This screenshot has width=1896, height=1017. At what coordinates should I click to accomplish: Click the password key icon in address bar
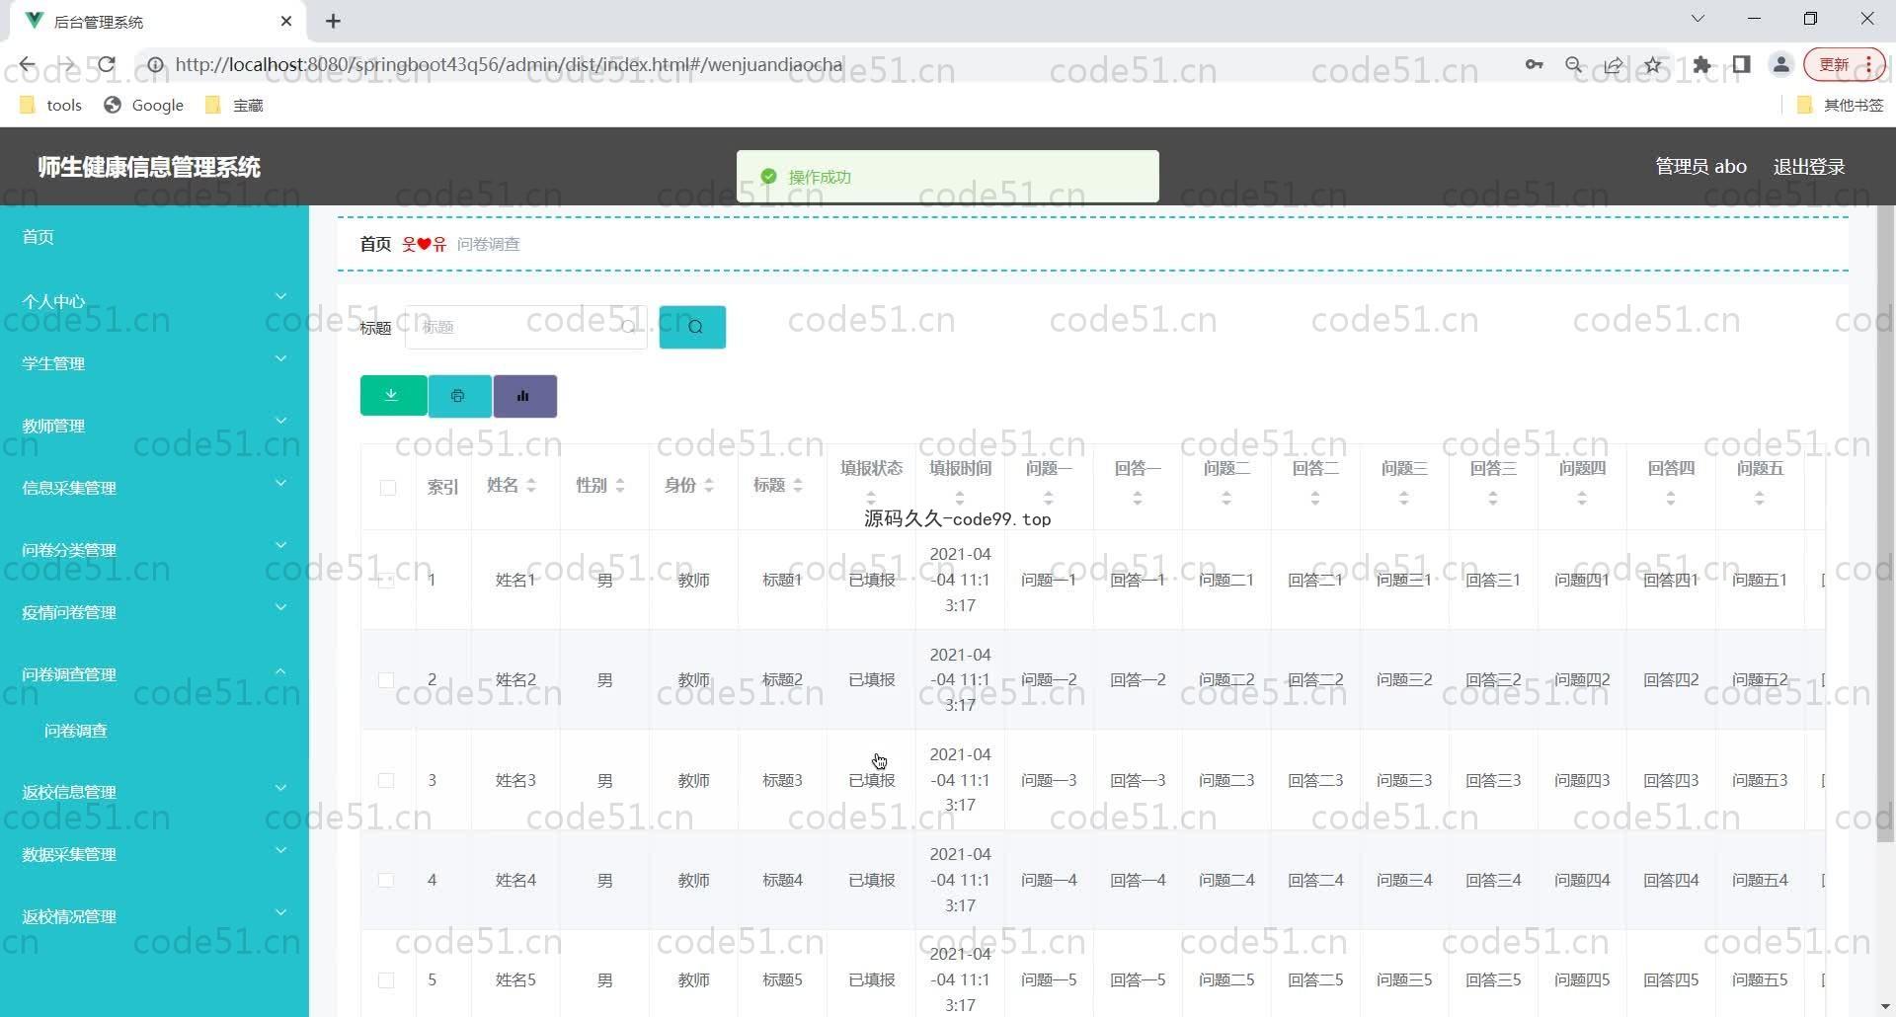click(x=1534, y=65)
